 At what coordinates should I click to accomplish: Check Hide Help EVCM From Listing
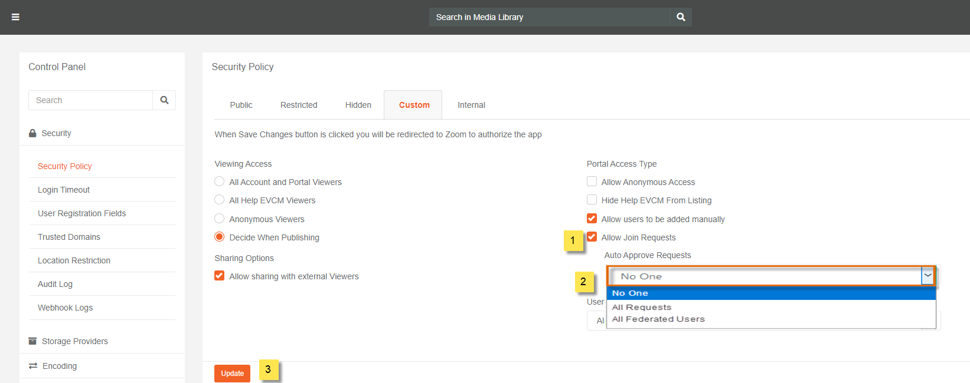tap(592, 200)
